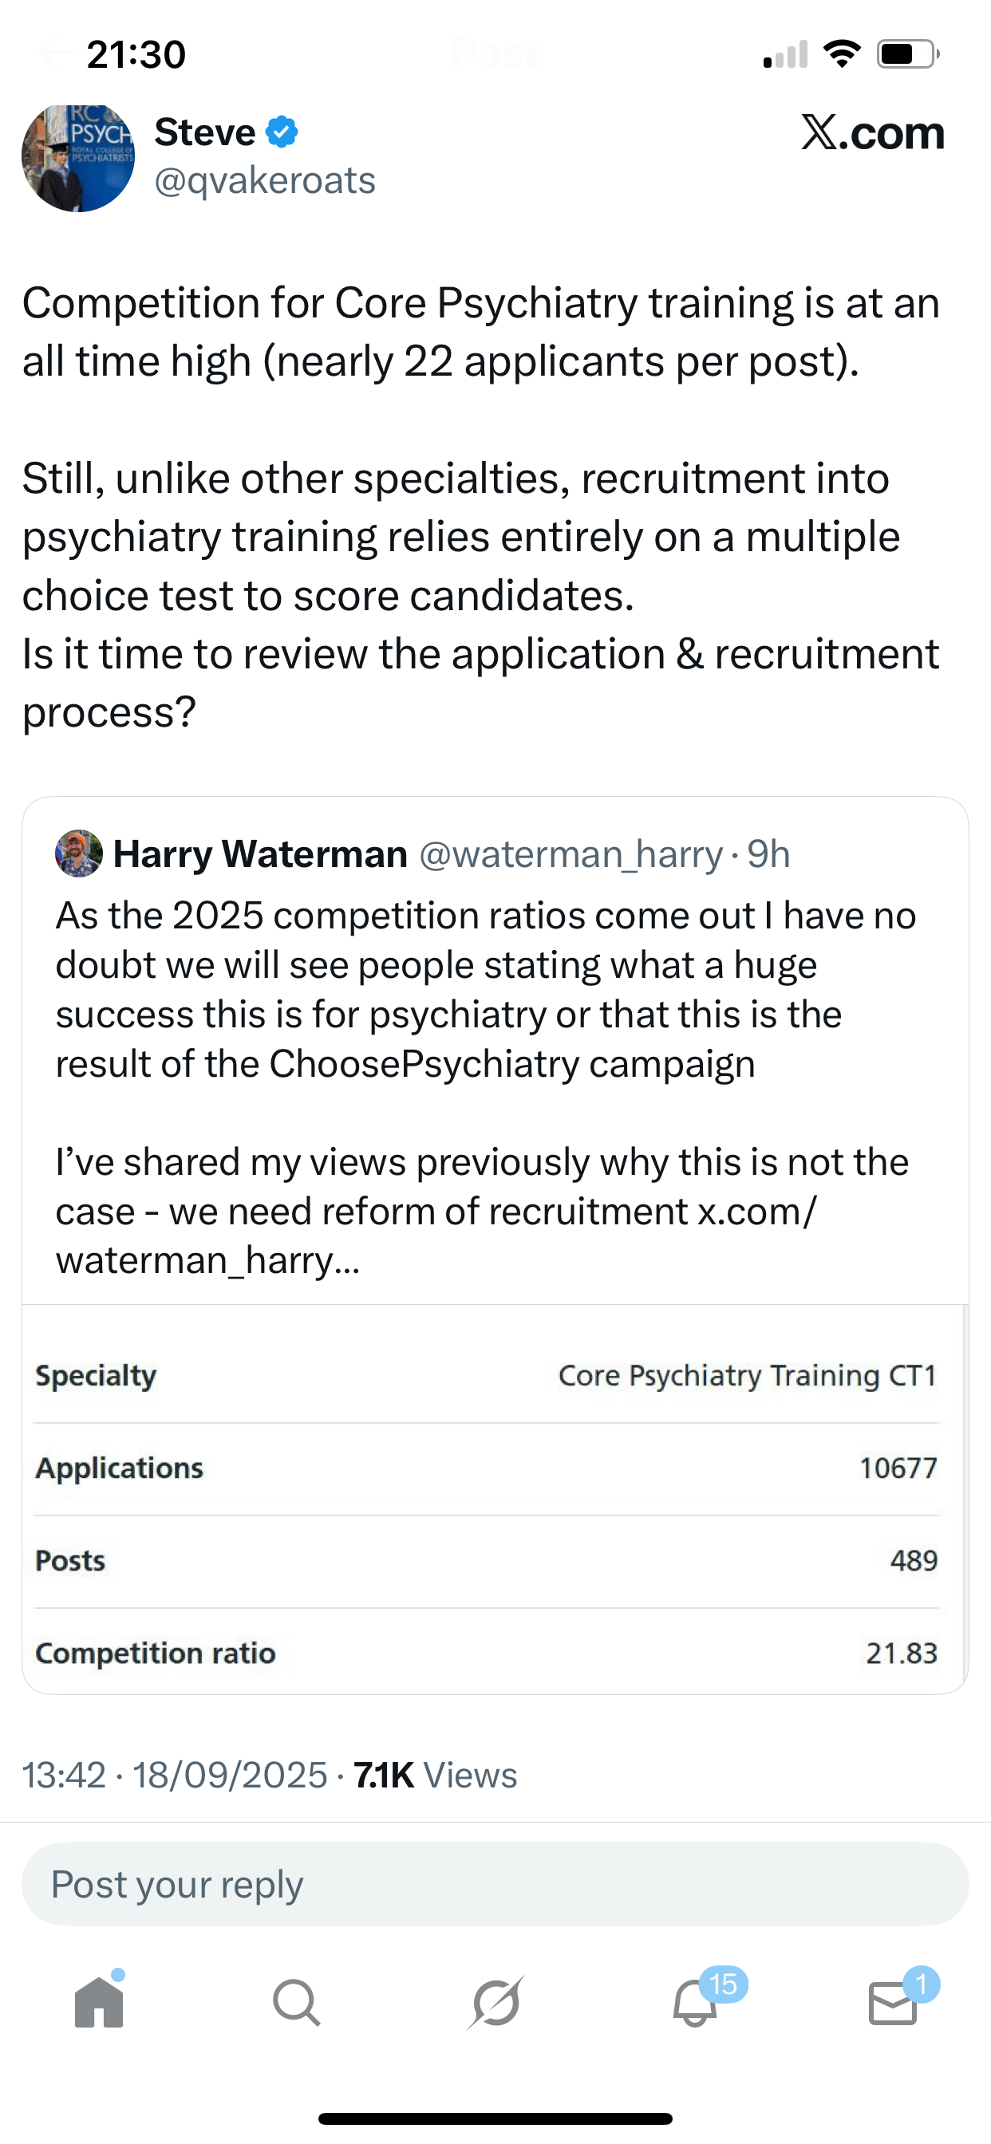Tap the battery status icon
The image size is (991, 2144).
[907, 55]
